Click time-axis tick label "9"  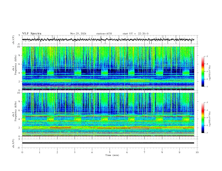(179, 152)
